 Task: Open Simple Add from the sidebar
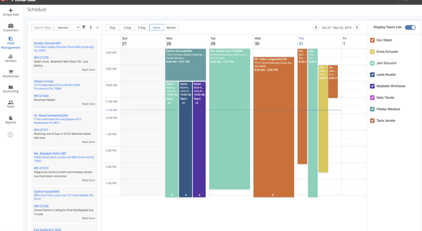point(10,12)
